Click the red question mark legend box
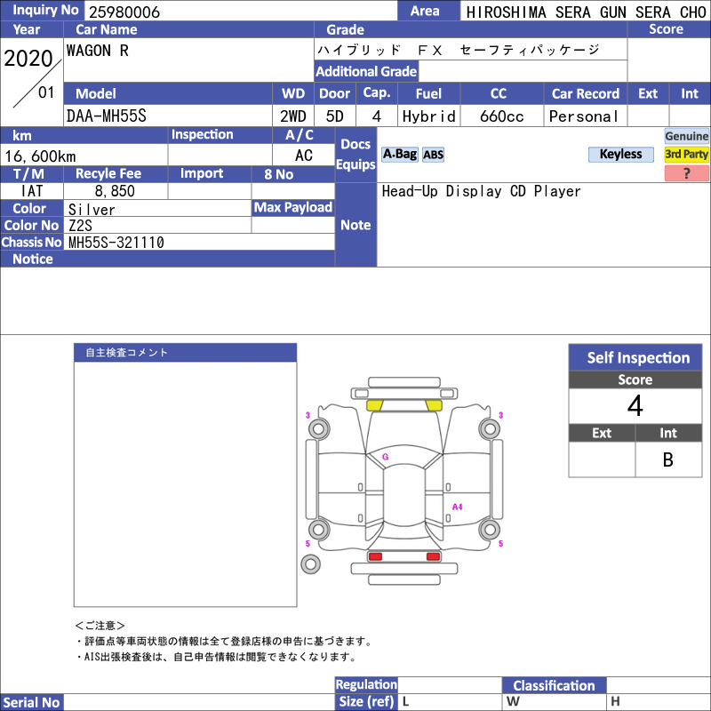 (686, 173)
